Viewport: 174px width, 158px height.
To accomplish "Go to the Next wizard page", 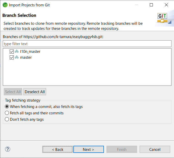I will (x=88, y=149).
